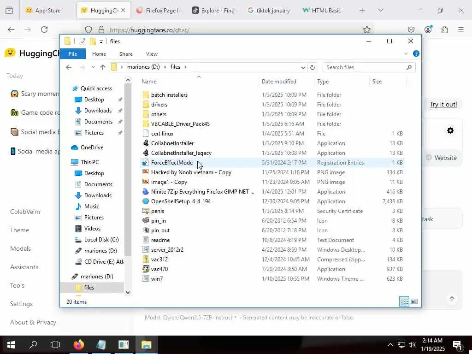Open the VBCABLE_Driver_Pack45 folder
Screen dimensions: 472x354
pos(180,124)
